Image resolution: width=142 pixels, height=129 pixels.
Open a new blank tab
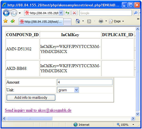[67, 22]
